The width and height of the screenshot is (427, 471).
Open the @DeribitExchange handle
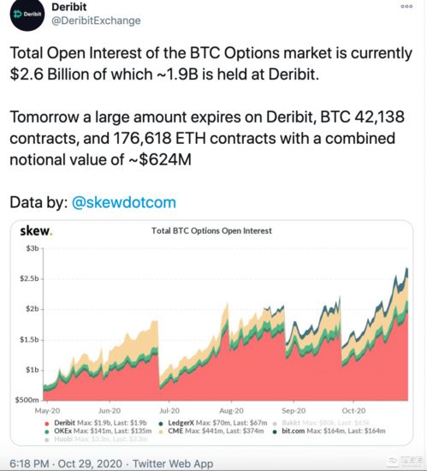[x=96, y=21]
